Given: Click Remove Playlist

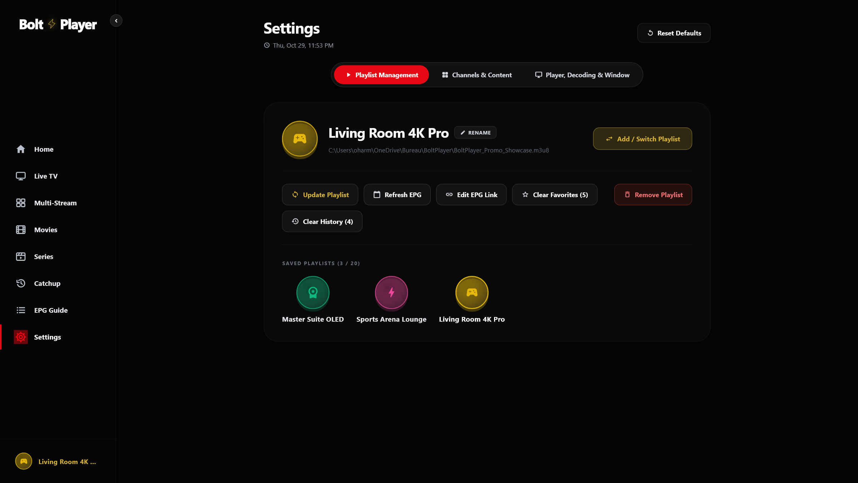Looking at the screenshot, I should (x=653, y=195).
